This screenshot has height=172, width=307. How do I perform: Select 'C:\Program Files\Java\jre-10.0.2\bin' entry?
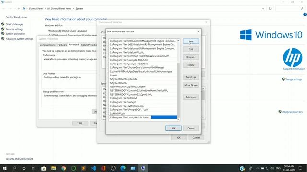click(143, 64)
